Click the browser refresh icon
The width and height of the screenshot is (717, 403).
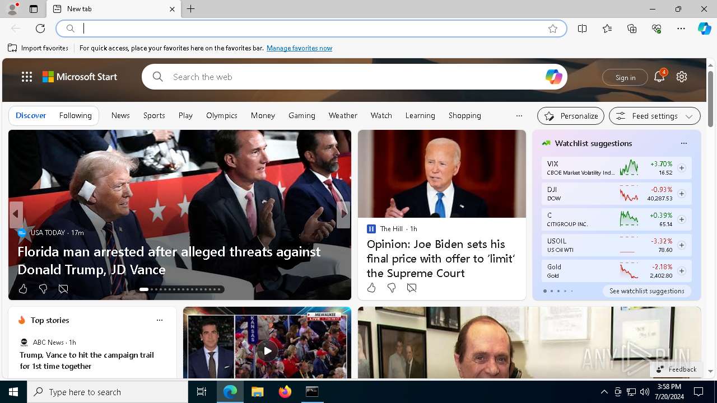40,29
